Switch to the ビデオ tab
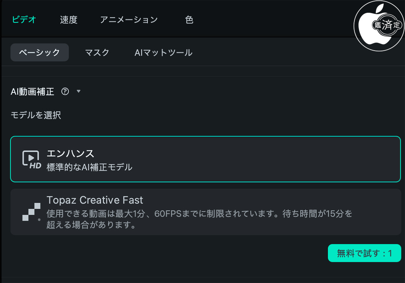This screenshot has width=405, height=283. (x=24, y=19)
